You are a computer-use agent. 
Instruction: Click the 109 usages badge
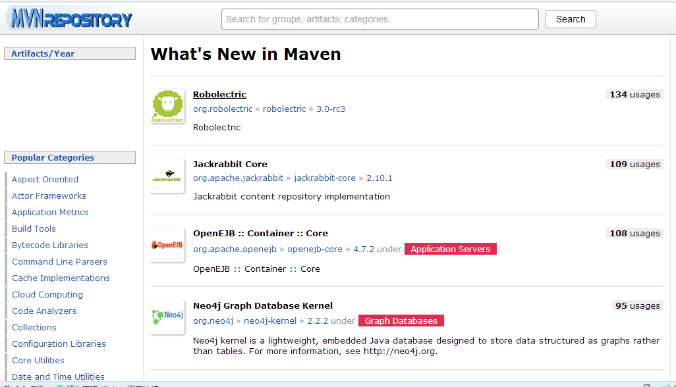click(634, 164)
